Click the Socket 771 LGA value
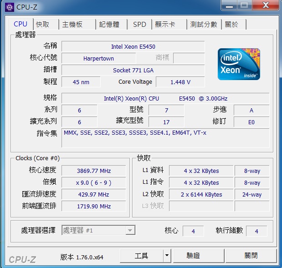Viewport: 282px width, 268px height. (133, 70)
